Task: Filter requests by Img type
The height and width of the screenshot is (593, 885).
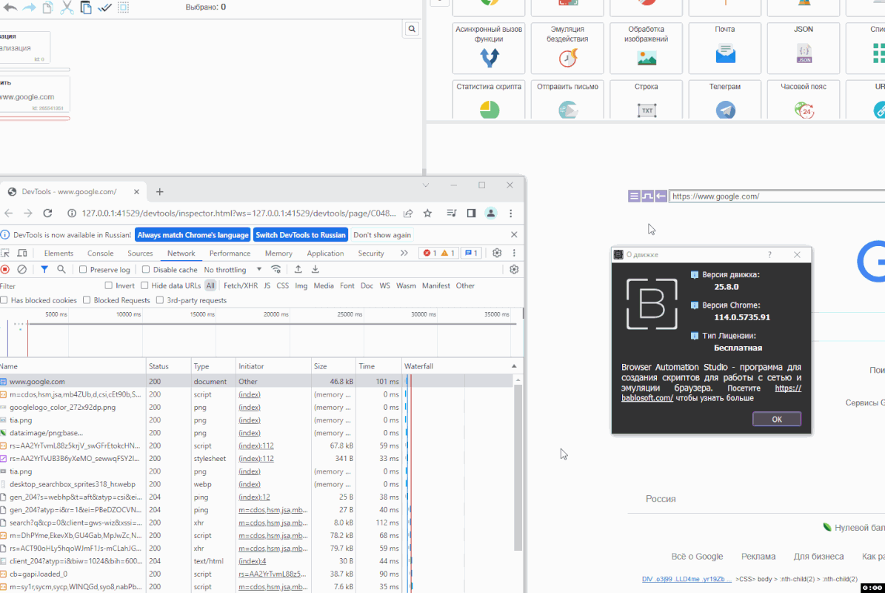Action: pos(301,286)
